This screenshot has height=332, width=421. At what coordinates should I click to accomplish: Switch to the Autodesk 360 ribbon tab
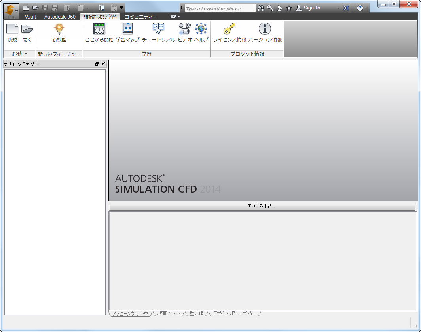(60, 17)
